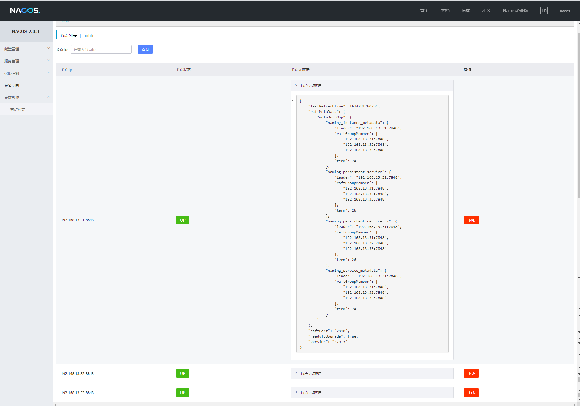
Task: Open the 社区 nav link
Action: click(x=486, y=11)
